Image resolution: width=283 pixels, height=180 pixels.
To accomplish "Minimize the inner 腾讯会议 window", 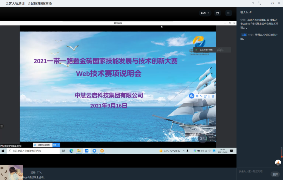I will 225,23.
